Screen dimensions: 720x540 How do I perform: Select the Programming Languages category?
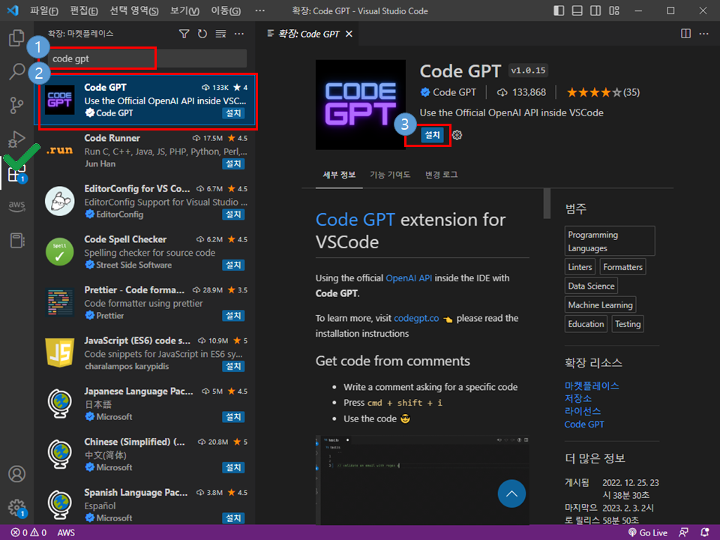(610, 241)
